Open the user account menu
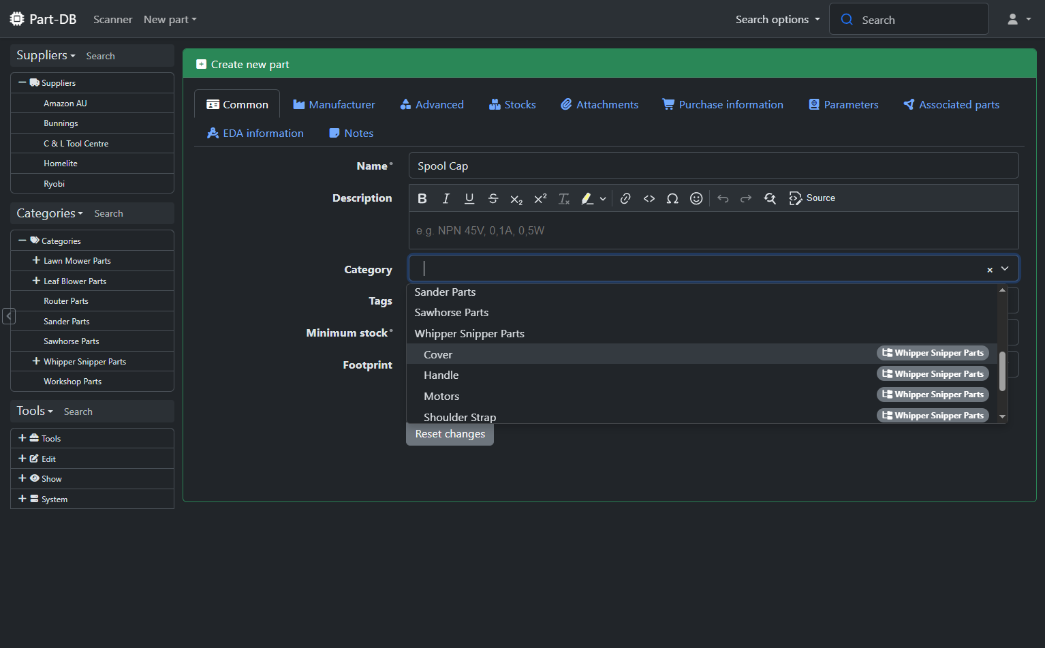This screenshot has height=648, width=1045. click(x=1019, y=19)
